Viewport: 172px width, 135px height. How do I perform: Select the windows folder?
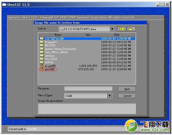pos(49,56)
